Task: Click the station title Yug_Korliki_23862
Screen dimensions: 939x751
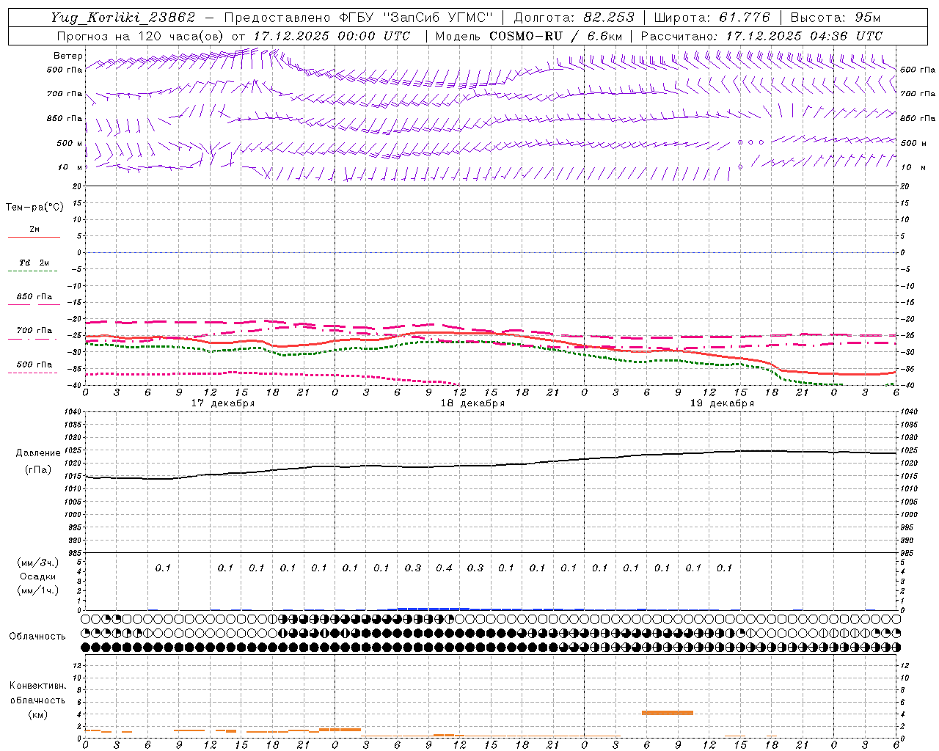Action: tap(122, 18)
